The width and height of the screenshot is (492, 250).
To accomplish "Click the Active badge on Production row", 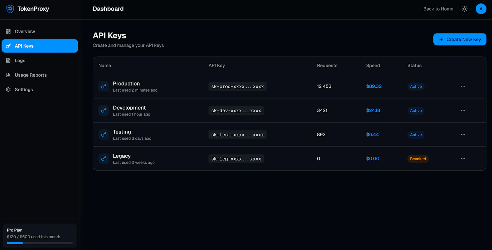I will [416, 86].
